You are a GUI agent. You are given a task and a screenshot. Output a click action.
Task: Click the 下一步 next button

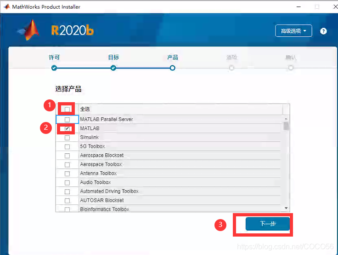(x=268, y=224)
